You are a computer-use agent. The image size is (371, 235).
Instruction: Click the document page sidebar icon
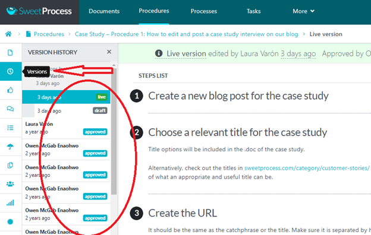tap(10, 52)
